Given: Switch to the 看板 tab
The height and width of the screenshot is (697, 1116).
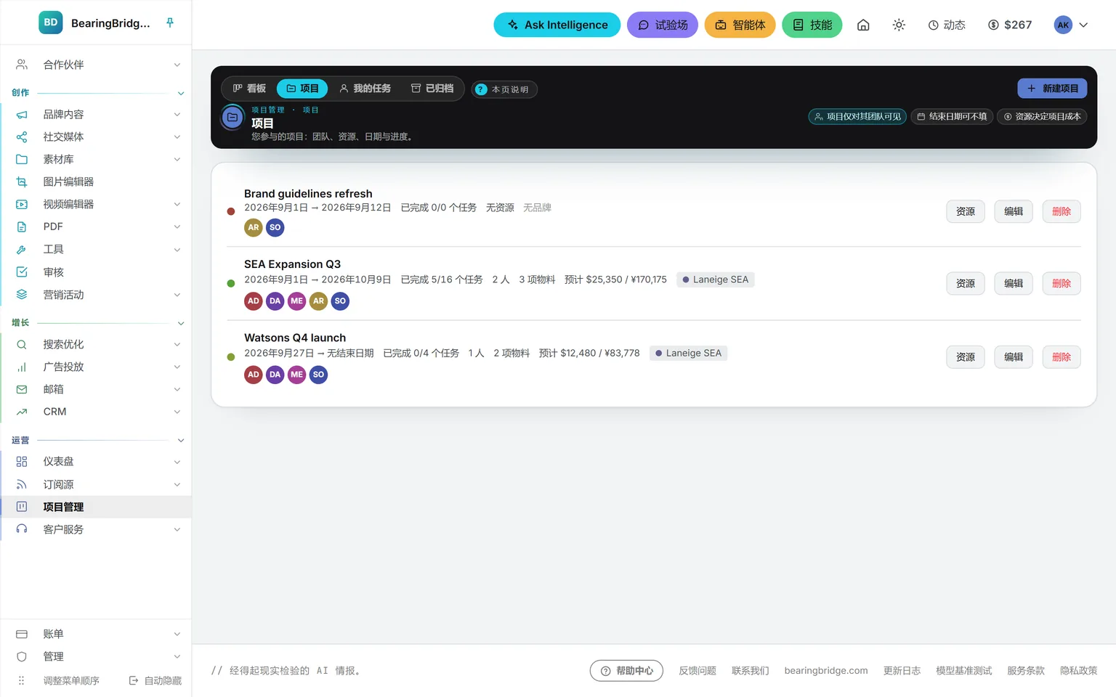Looking at the screenshot, I should click(x=249, y=89).
